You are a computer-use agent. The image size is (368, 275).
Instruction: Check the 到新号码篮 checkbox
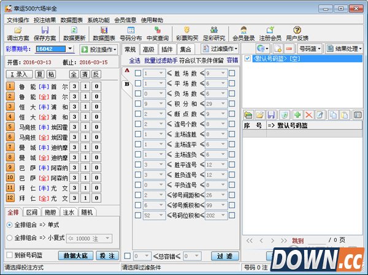coord(9,255)
